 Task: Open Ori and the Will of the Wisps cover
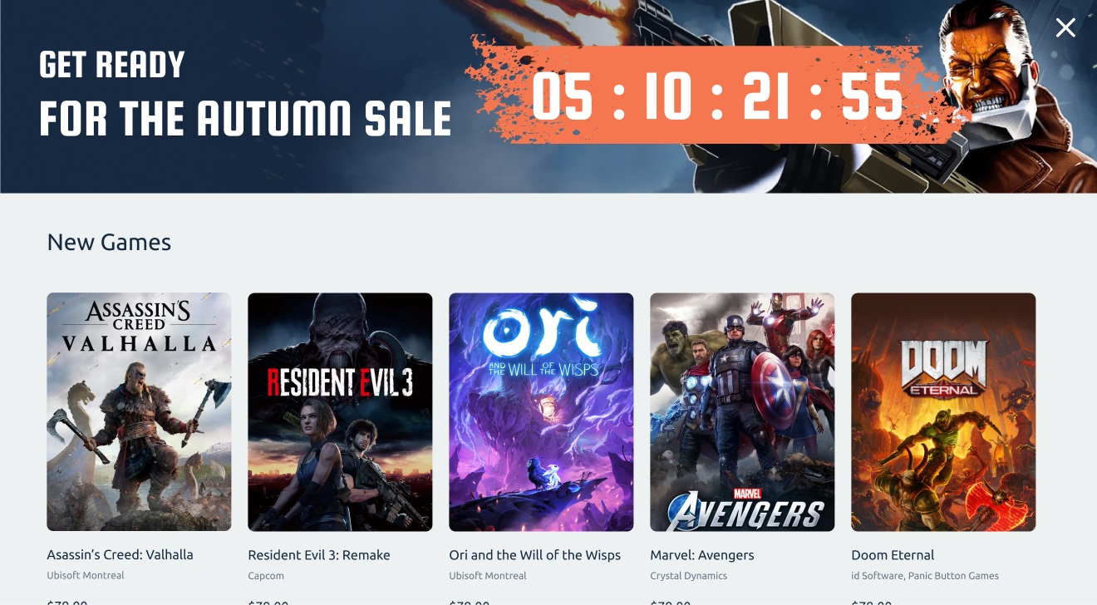pyautogui.click(x=541, y=412)
